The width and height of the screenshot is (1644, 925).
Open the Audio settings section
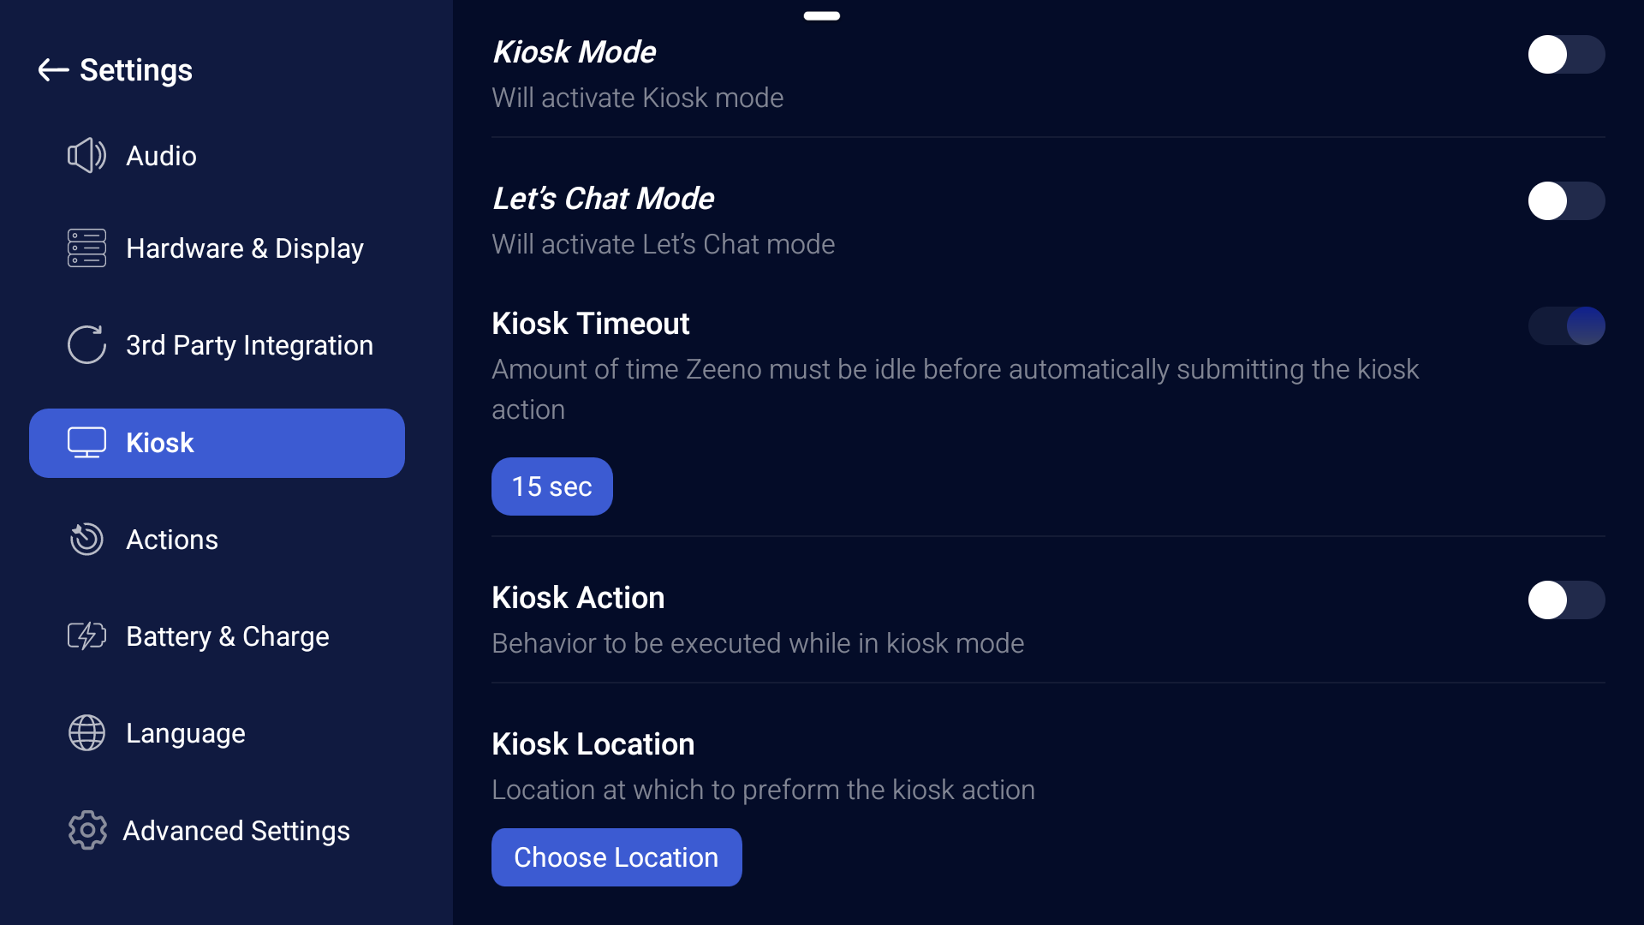tap(161, 156)
